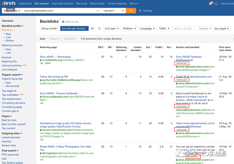Viewport: 234px width, 164px height.
Task: Click the URL input field
Action: (60, 11)
